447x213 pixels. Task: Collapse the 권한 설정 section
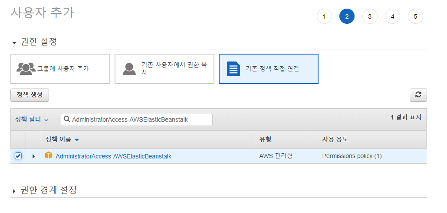14,43
